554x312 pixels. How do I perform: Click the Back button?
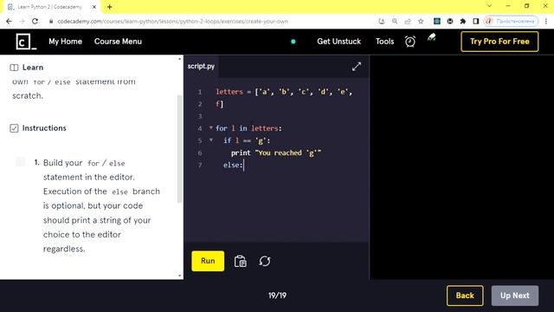coord(465,296)
